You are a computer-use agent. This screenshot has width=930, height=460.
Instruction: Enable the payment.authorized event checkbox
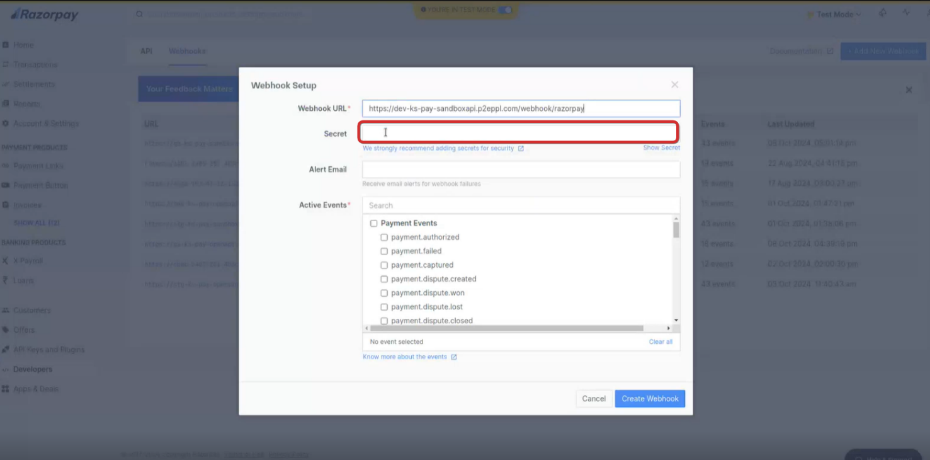coord(384,238)
